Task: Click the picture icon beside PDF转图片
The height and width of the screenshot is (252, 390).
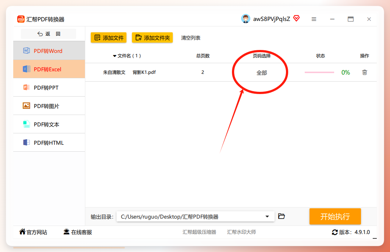Action: tap(26, 106)
